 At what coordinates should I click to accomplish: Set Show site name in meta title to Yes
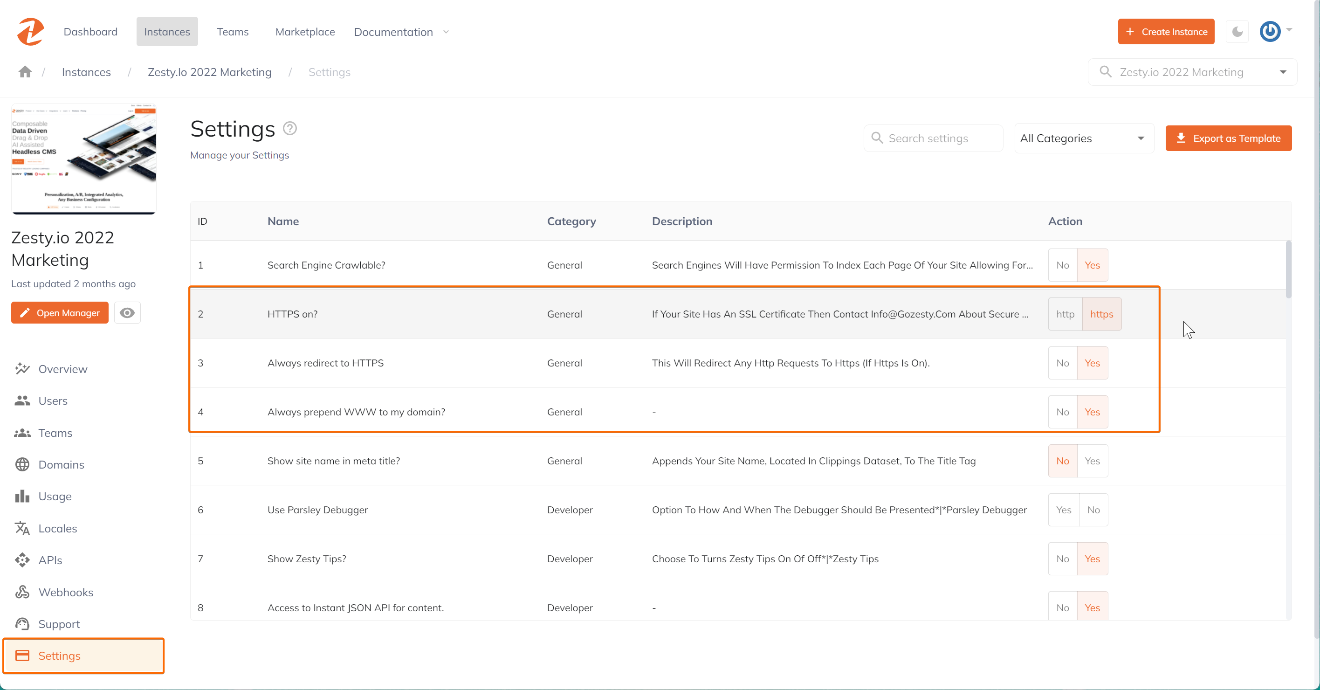[1092, 461]
